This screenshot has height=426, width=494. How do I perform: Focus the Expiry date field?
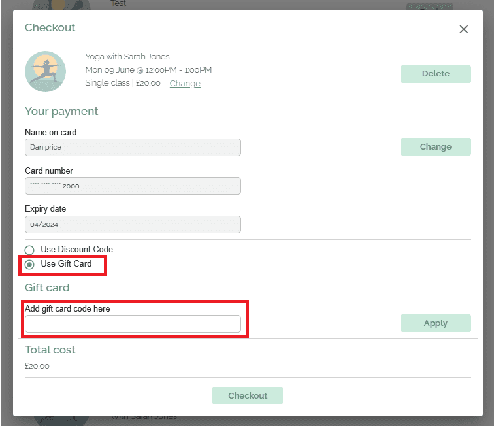coord(133,224)
